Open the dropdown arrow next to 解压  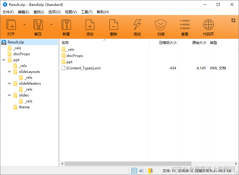click(52, 24)
